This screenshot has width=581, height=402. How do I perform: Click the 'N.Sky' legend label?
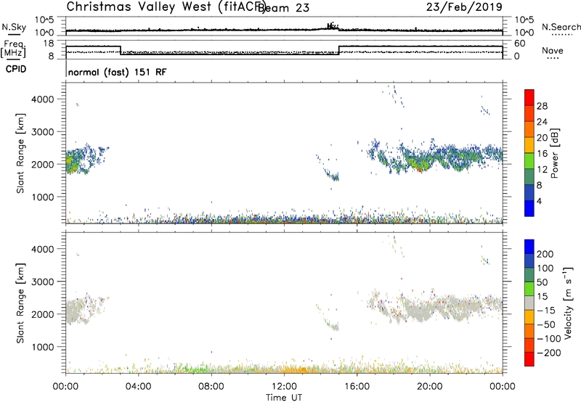click(14, 27)
